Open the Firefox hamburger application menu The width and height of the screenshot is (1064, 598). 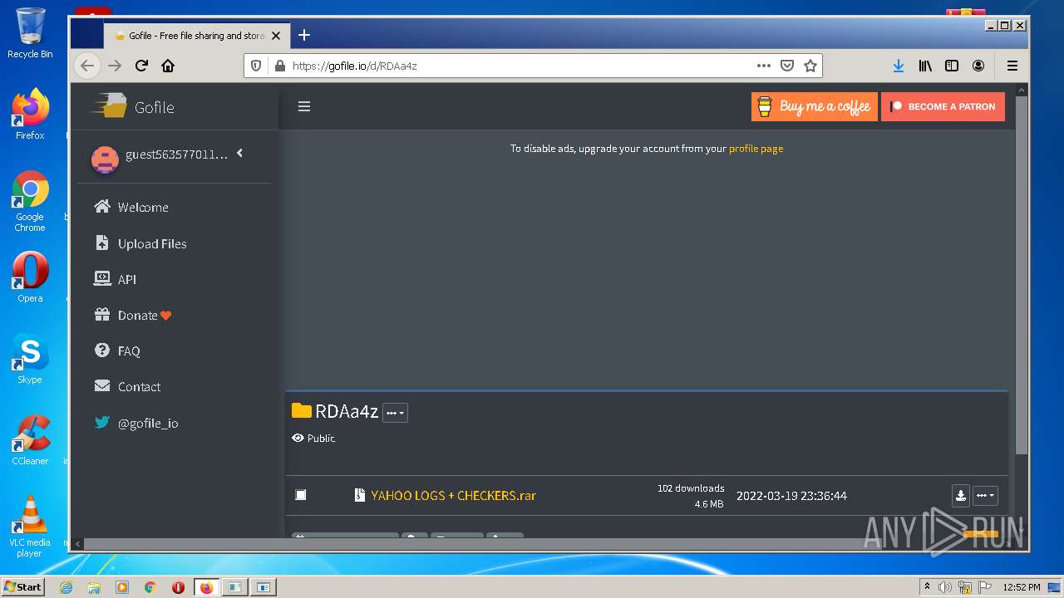(x=1012, y=66)
